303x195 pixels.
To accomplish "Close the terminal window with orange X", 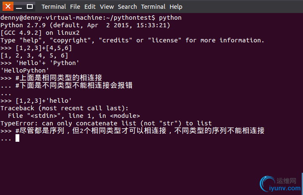I will click(x=8, y=7).
